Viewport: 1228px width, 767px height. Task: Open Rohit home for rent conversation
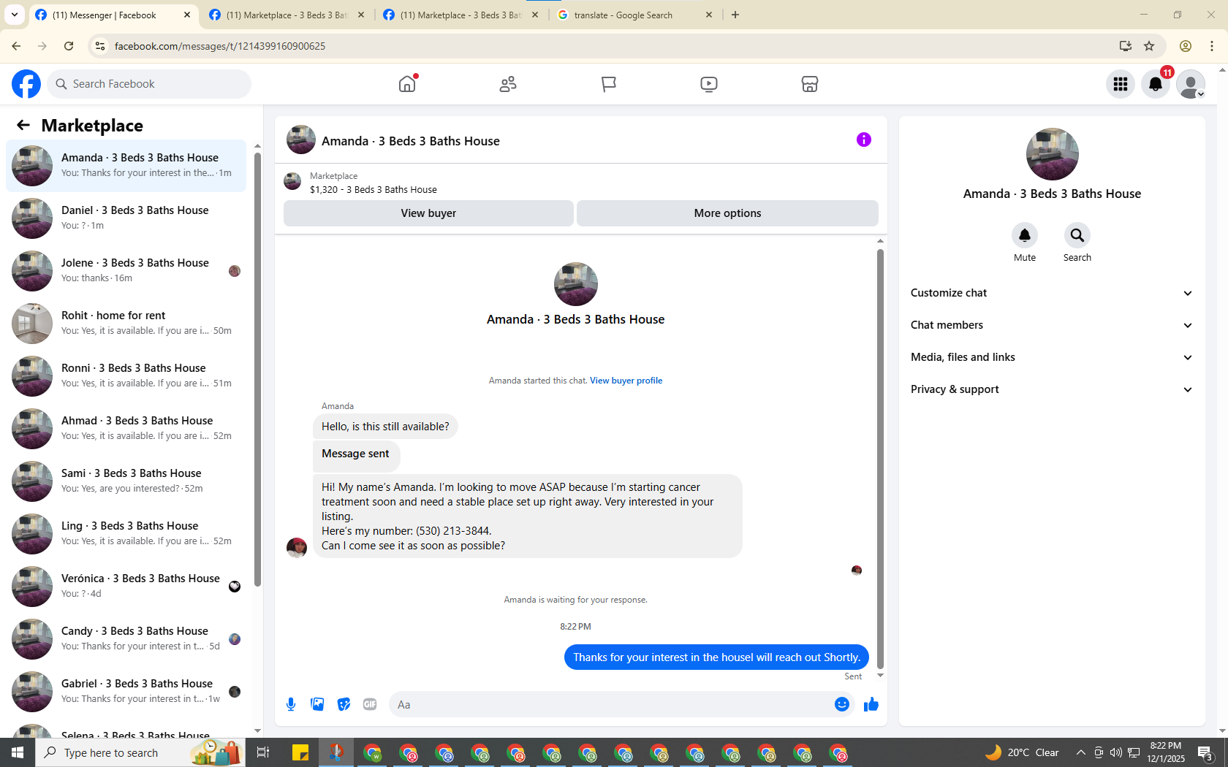pyautogui.click(x=126, y=323)
